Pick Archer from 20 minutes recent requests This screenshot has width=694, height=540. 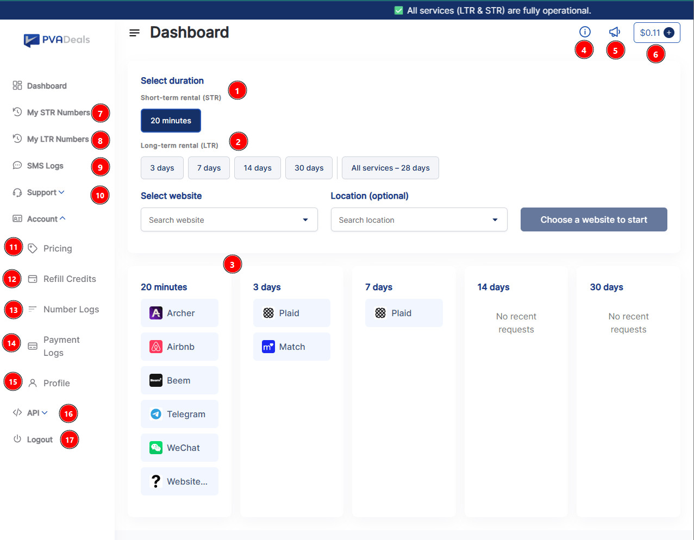point(179,313)
